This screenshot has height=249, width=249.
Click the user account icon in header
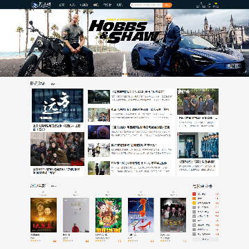click(x=201, y=5)
